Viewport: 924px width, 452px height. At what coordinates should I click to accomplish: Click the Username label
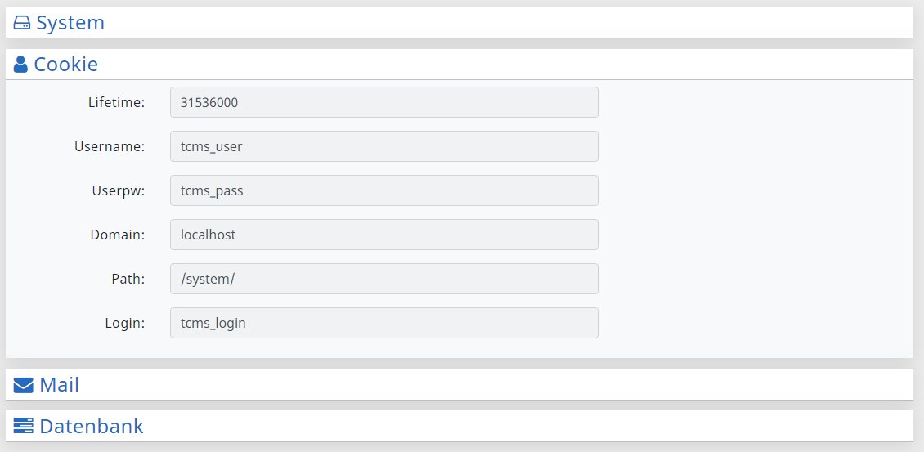click(110, 146)
